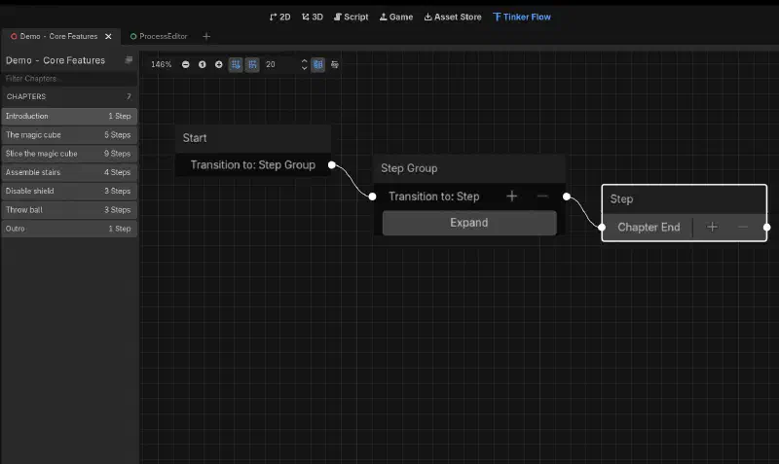779x464 pixels.
Task: Click the arrange nodes icon
Action: point(335,64)
